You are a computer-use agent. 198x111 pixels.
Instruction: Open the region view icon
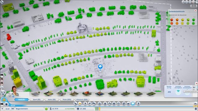[x=196, y=104]
